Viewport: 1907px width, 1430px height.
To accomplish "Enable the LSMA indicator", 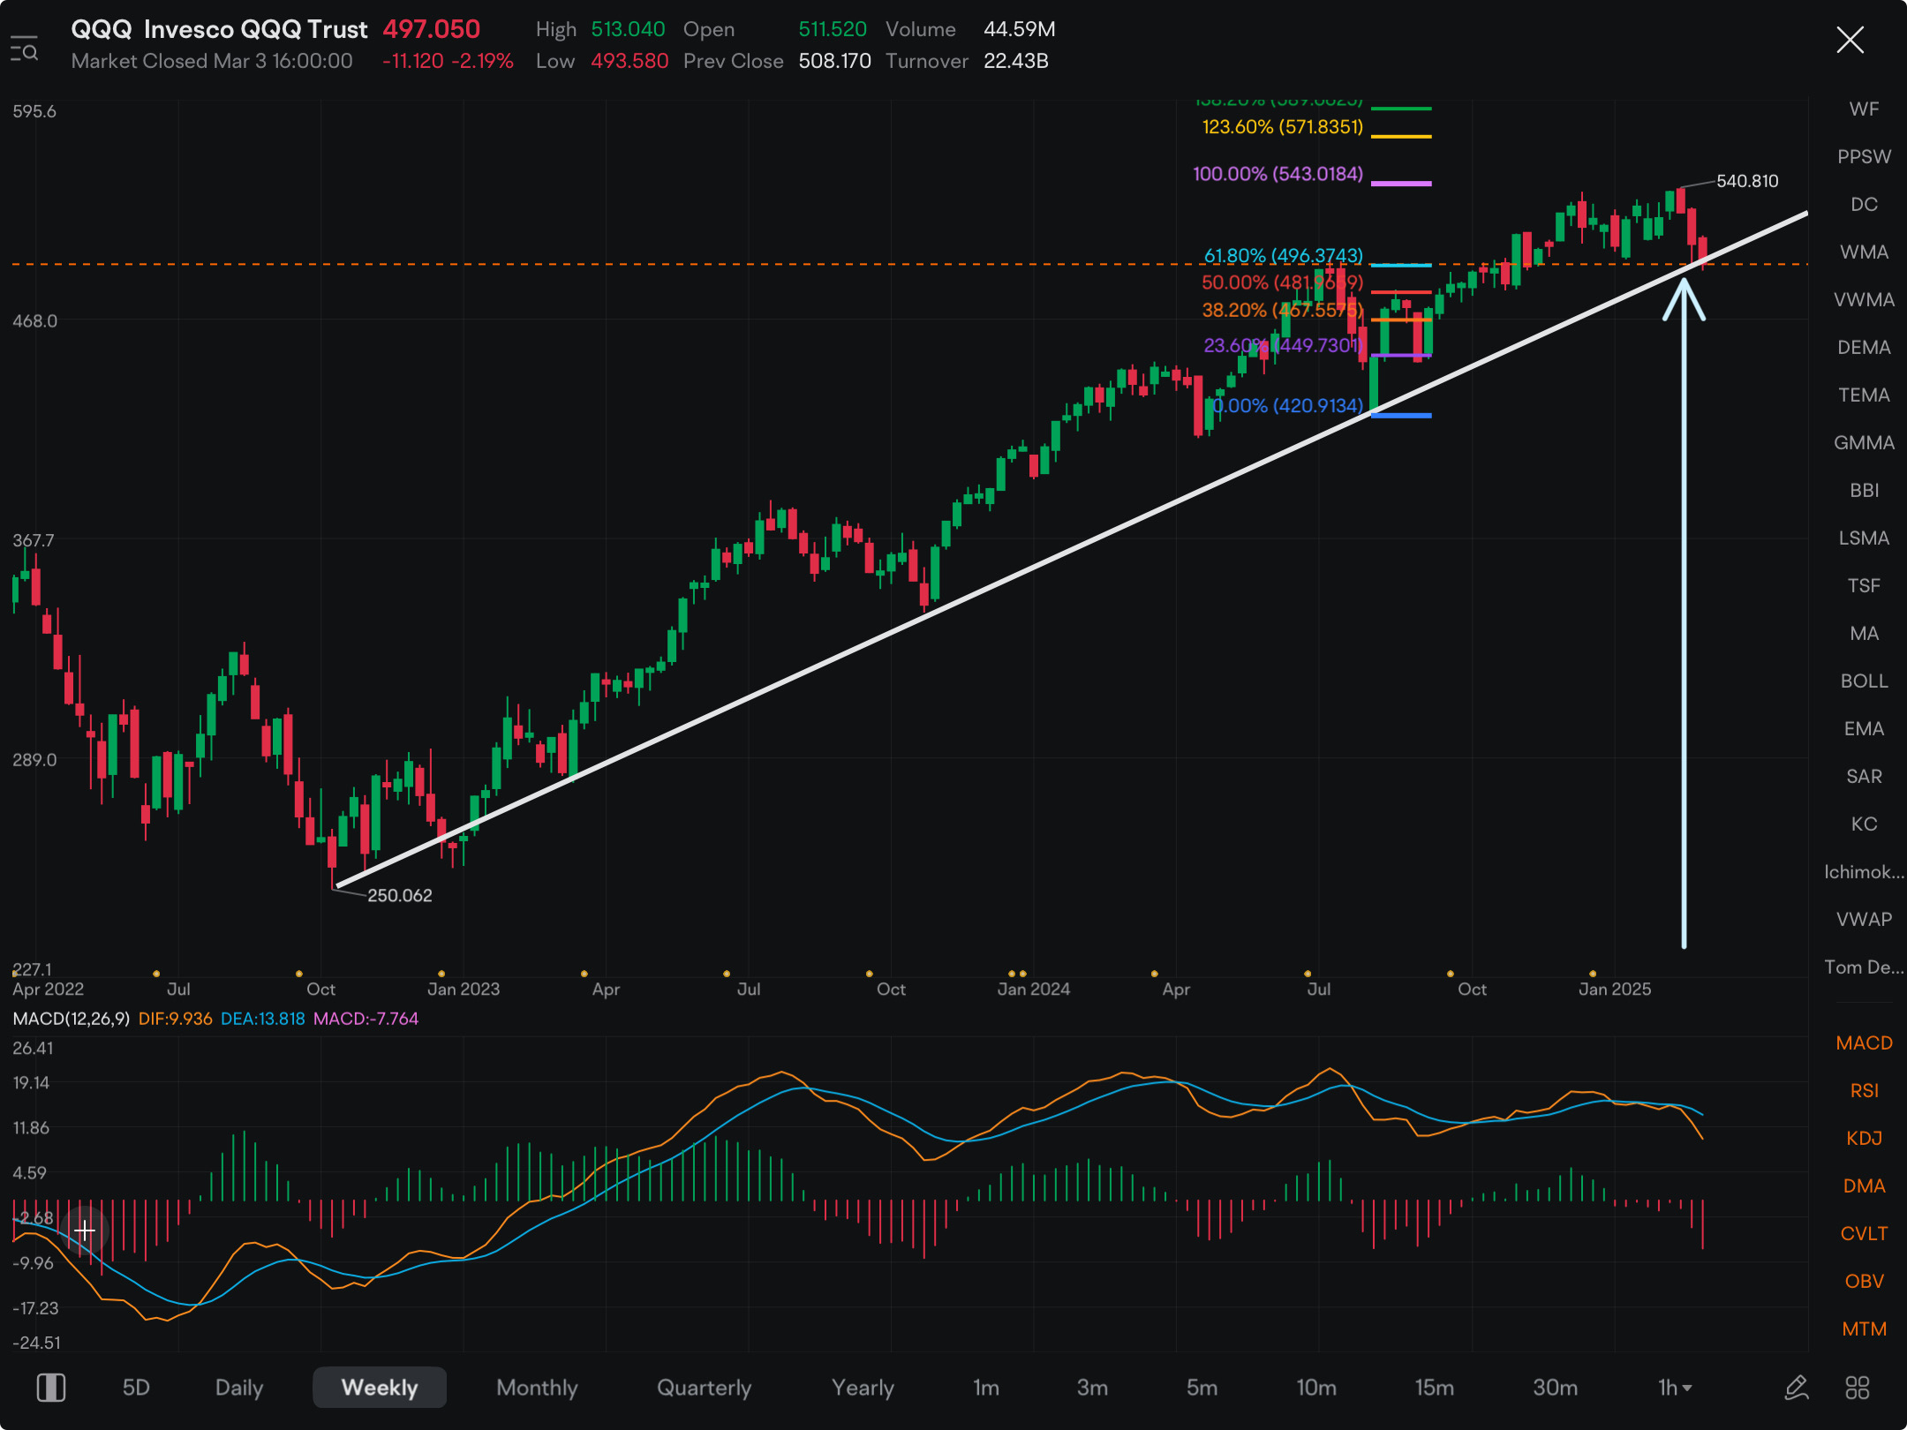I will point(1864,538).
